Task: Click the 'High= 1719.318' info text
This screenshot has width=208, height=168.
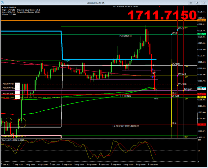Action: [9, 10]
